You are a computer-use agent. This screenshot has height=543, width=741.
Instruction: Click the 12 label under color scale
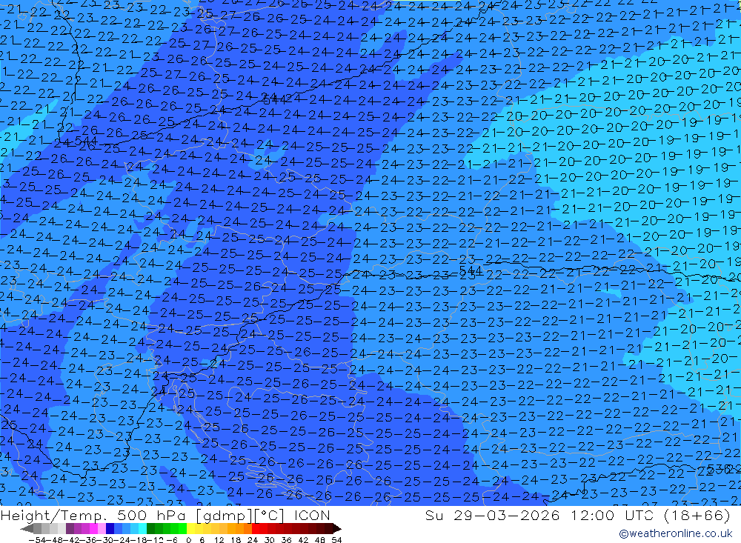tap(219, 540)
